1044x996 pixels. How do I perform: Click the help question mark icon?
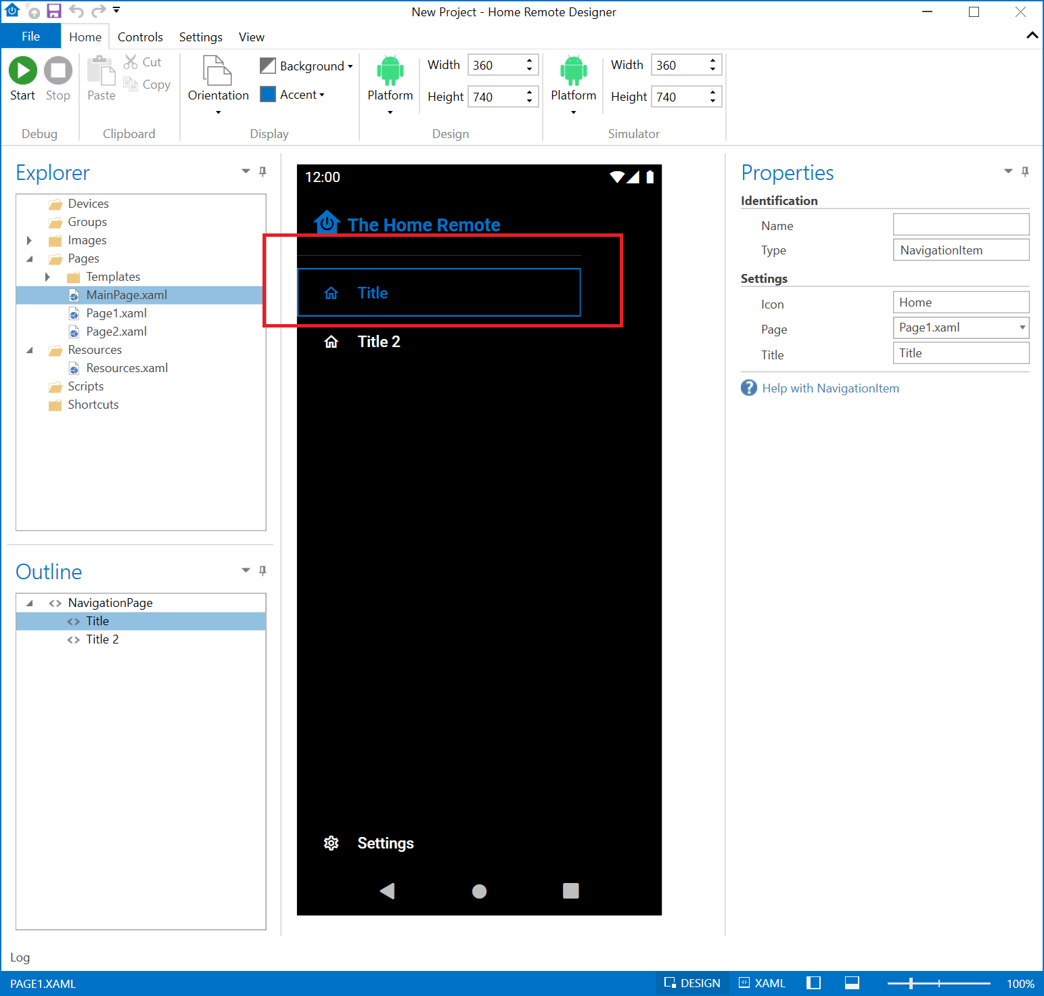coord(749,388)
